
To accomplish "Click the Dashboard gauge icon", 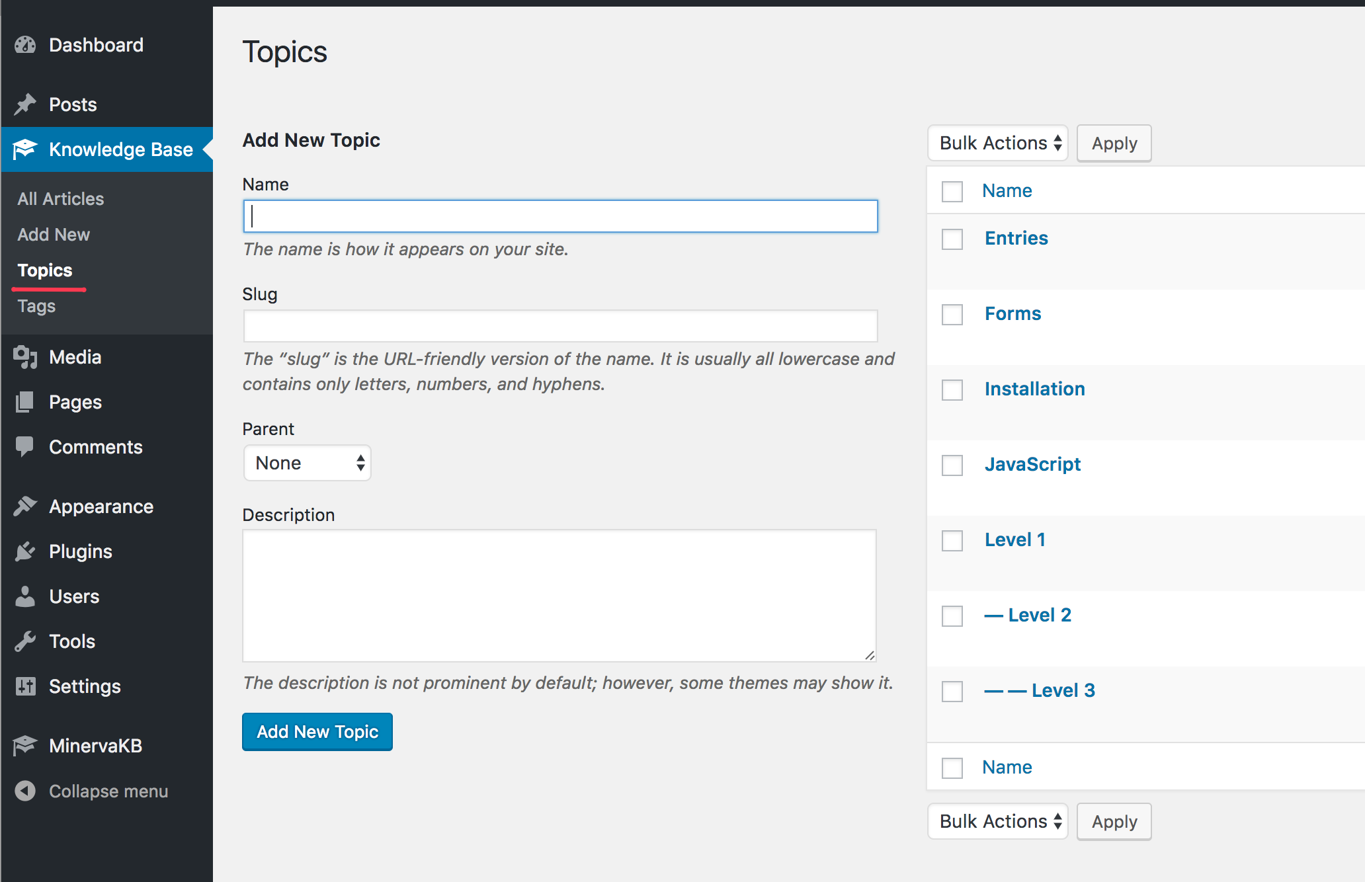I will pyautogui.click(x=25, y=45).
